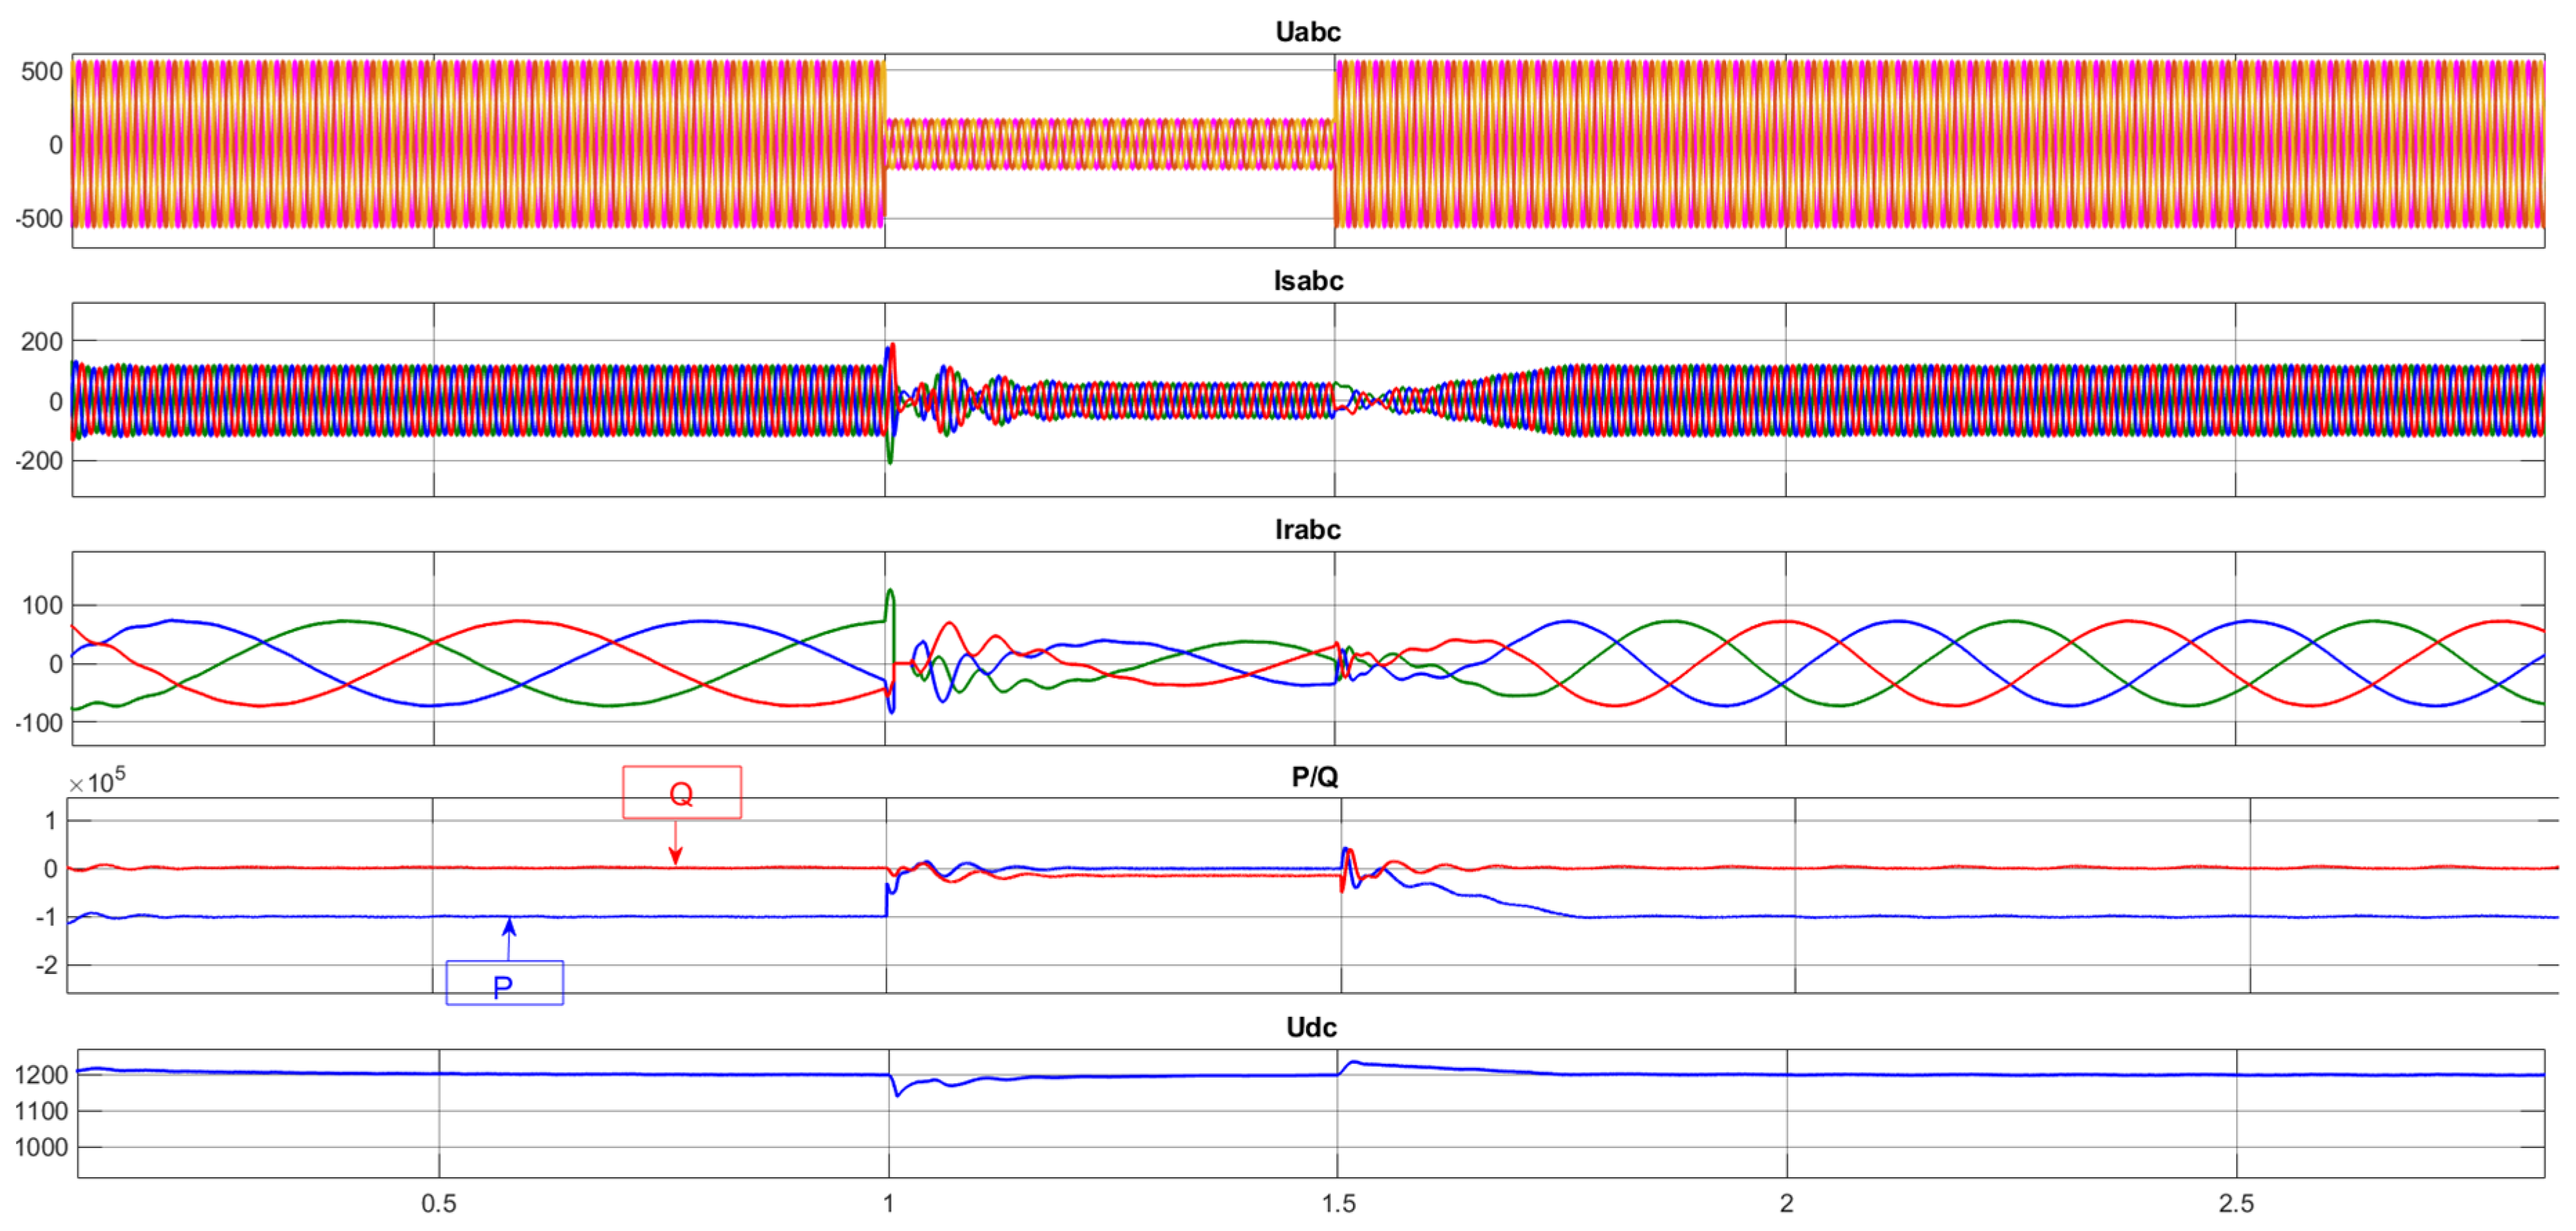The height and width of the screenshot is (1231, 2576).
Task: Click the red Q annotation box
Action: (x=682, y=793)
